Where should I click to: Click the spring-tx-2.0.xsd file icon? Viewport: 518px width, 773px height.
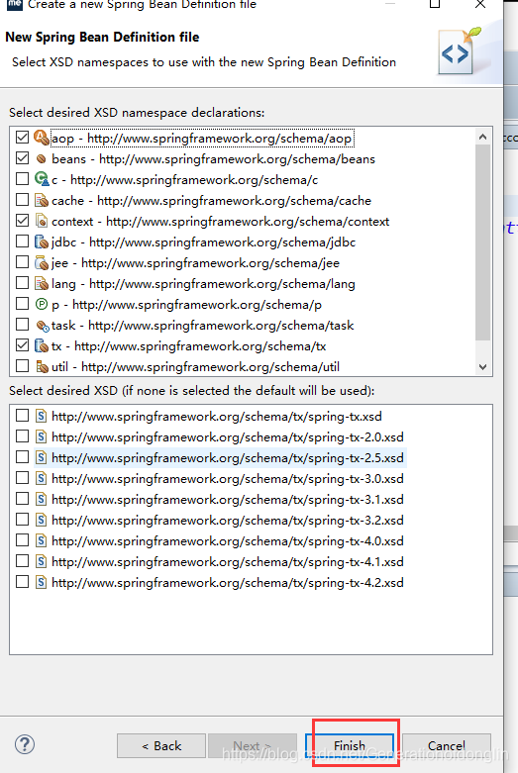pyautogui.click(x=42, y=436)
